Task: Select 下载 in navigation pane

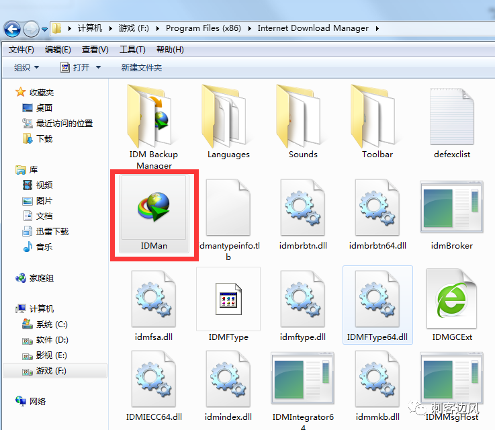Action: [x=37, y=139]
